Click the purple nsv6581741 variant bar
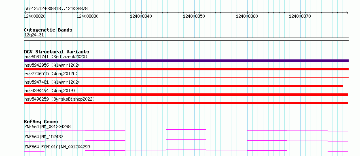This screenshot has height=156, width=360. [x=186, y=61]
